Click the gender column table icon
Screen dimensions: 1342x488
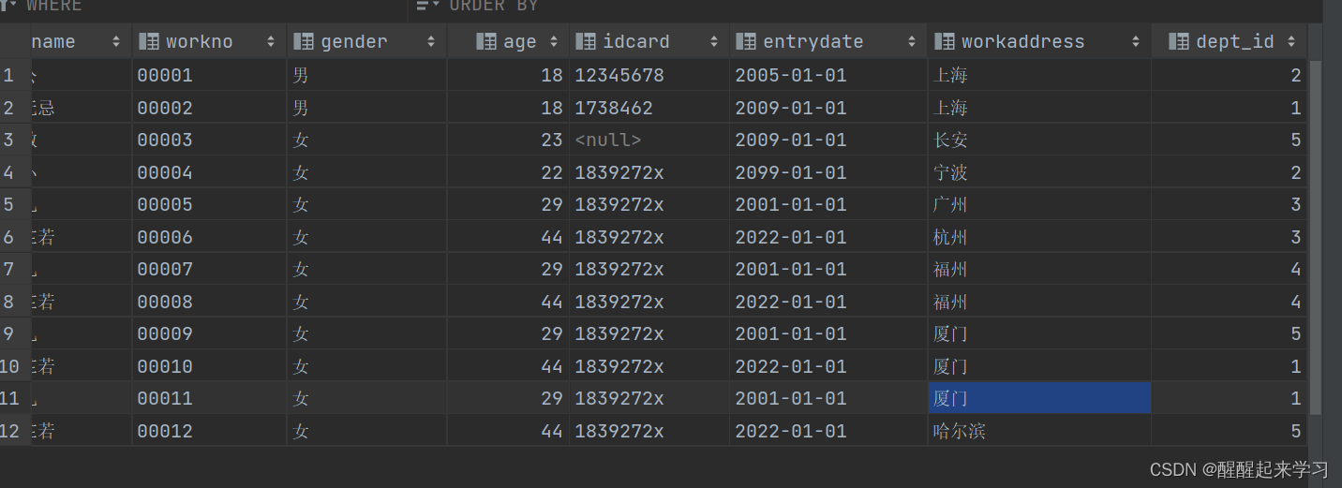(x=304, y=41)
